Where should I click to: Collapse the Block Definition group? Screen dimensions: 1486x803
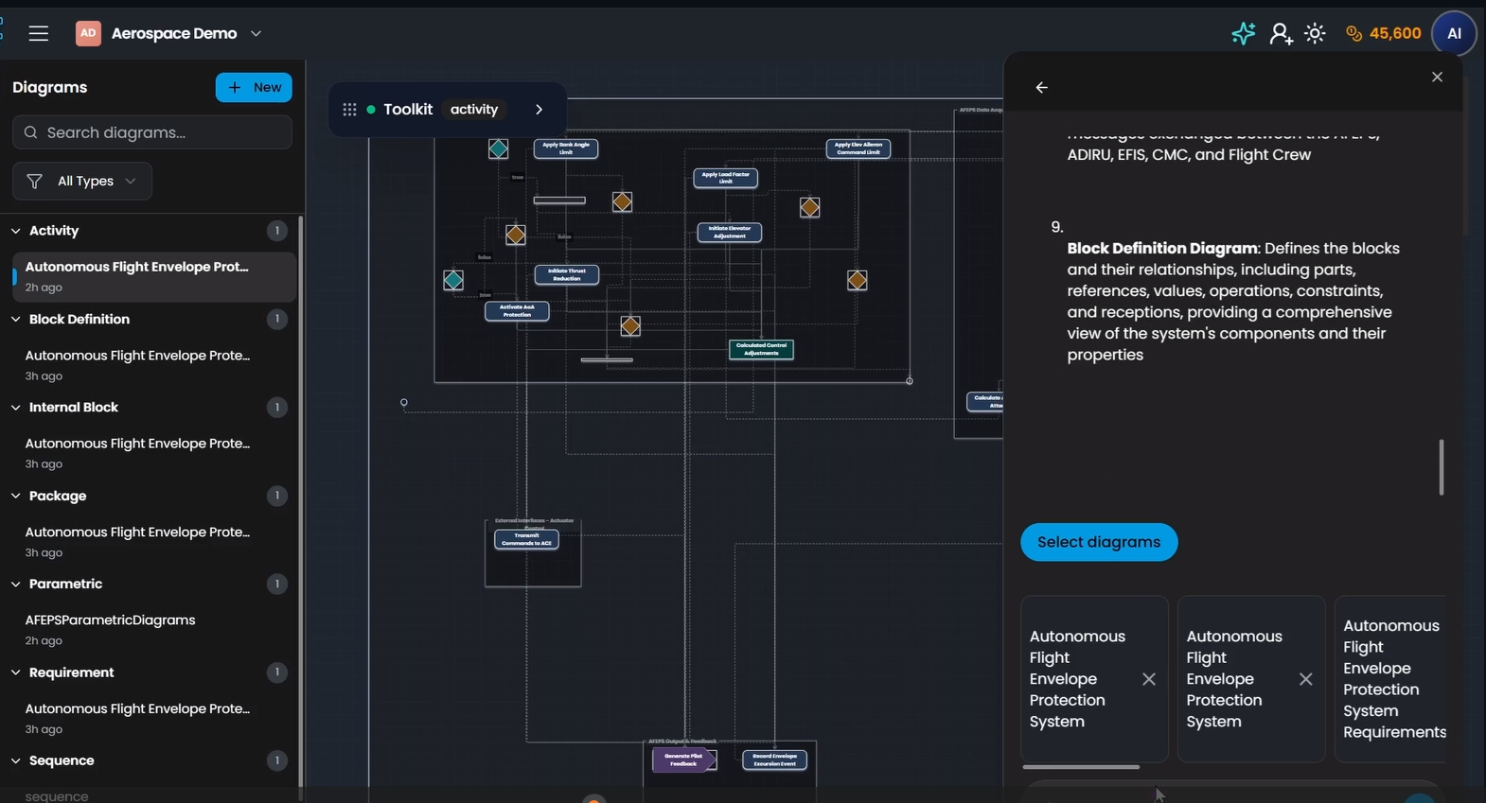tap(16, 320)
